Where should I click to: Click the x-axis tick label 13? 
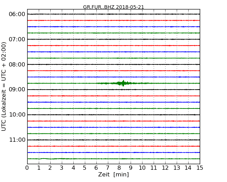(x=177, y=168)
